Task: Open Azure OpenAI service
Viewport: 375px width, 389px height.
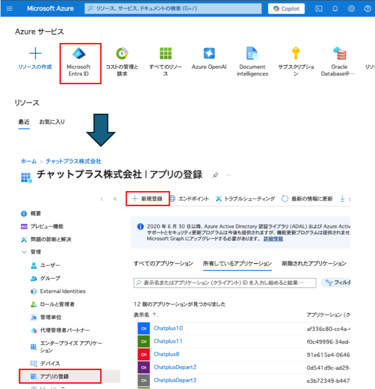Action: click(x=209, y=59)
